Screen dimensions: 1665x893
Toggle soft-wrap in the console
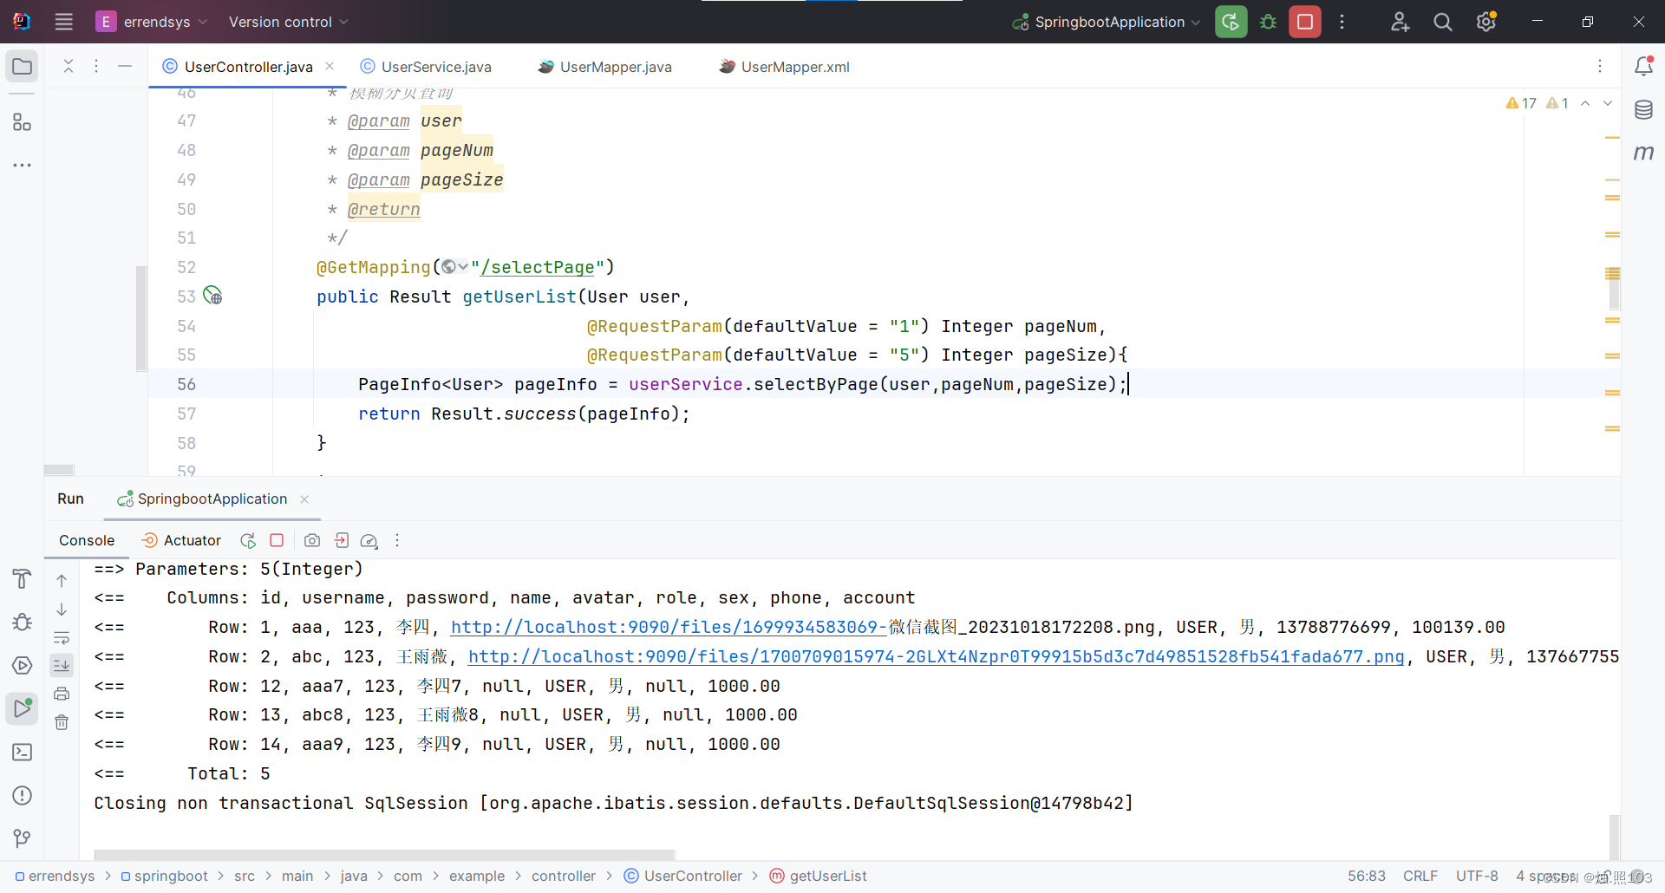tap(62, 637)
